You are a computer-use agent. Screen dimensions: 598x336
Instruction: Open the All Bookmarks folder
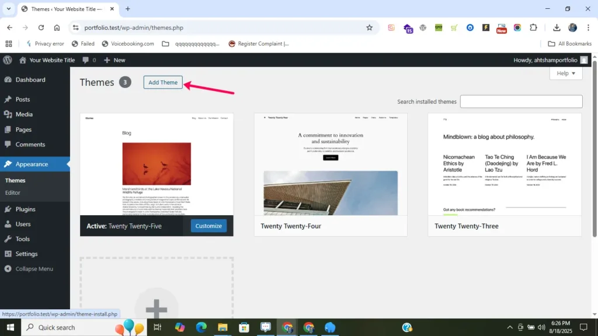coord(569,44)
